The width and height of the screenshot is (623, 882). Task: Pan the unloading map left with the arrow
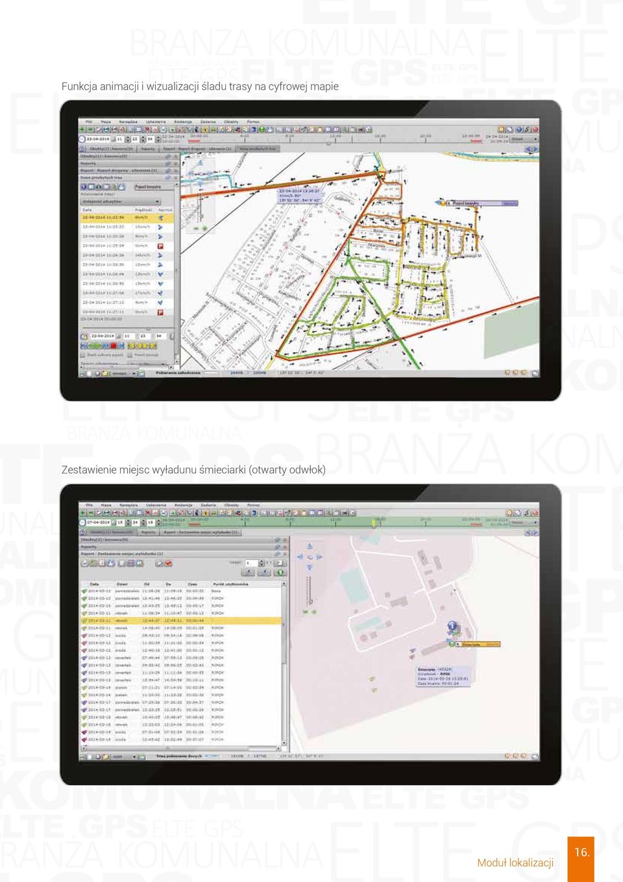[x=299, y=557]
